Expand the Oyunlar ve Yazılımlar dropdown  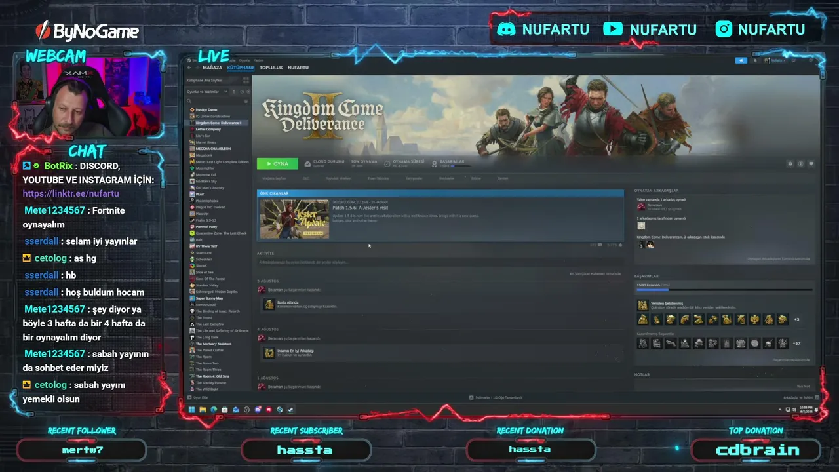(207, 92)
